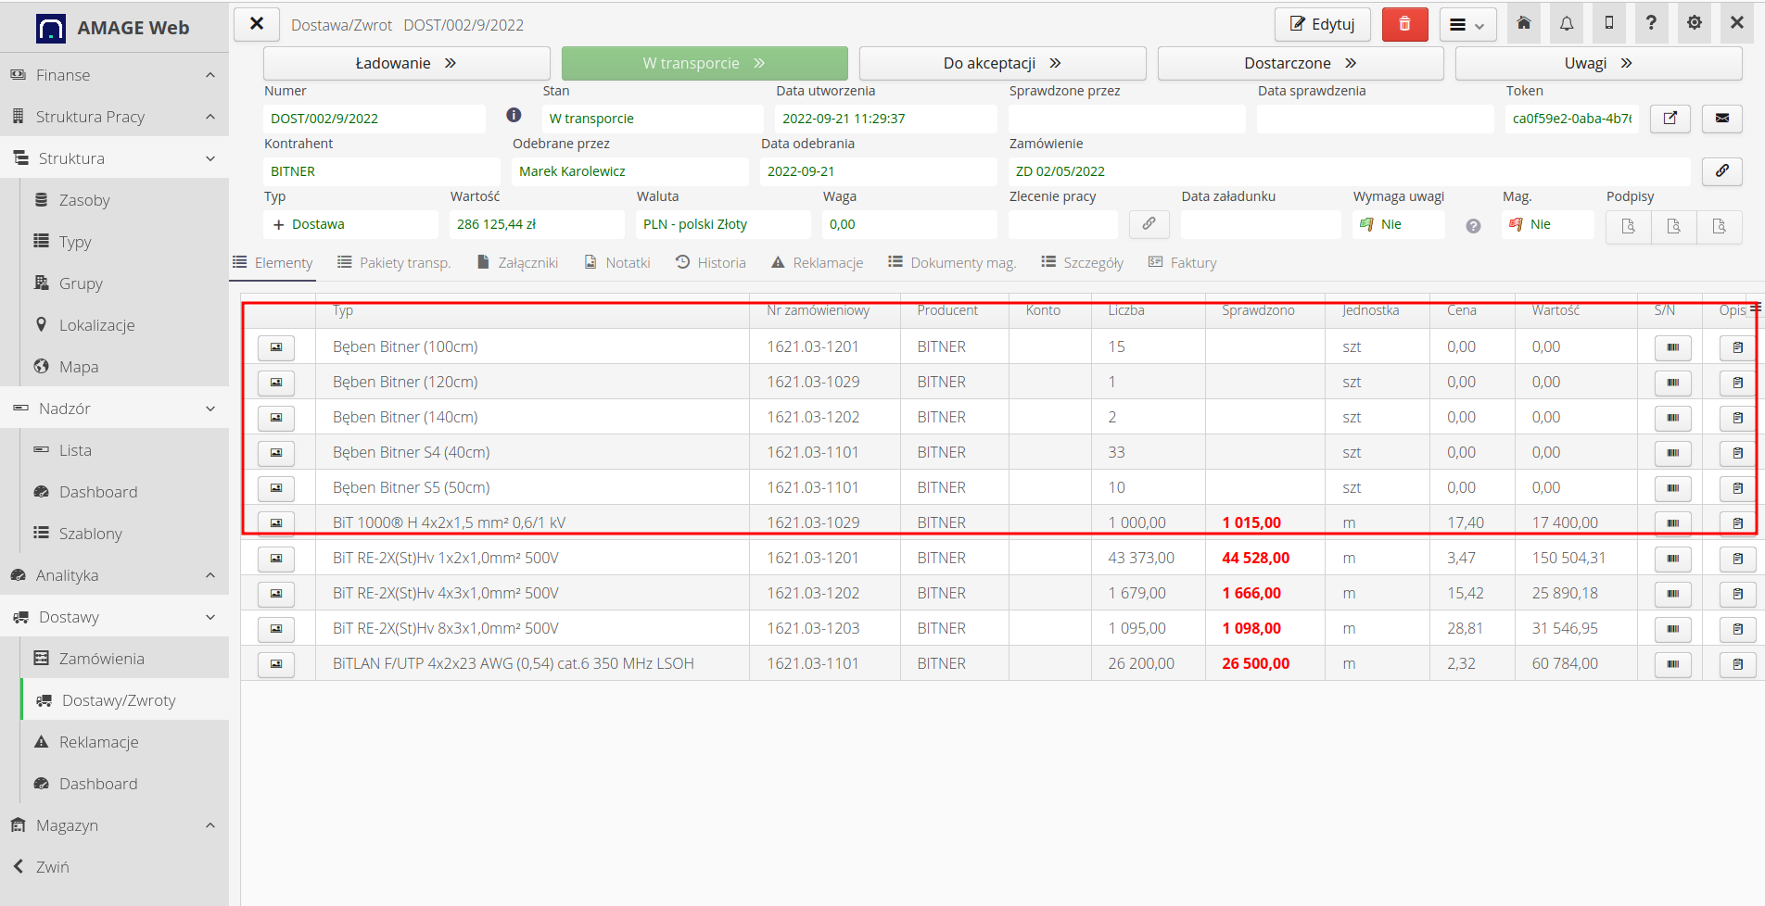1765x906 pixels.
Task: Switch to the Załączniki tab
Action: pyautogui.click(x=518, y=263)
